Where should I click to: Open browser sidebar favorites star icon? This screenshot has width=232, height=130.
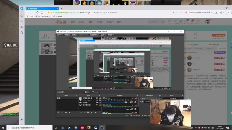[22, 33]
